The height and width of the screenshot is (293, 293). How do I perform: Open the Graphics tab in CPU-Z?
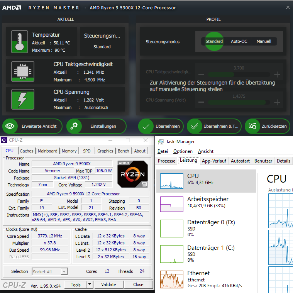pos(105,151)
